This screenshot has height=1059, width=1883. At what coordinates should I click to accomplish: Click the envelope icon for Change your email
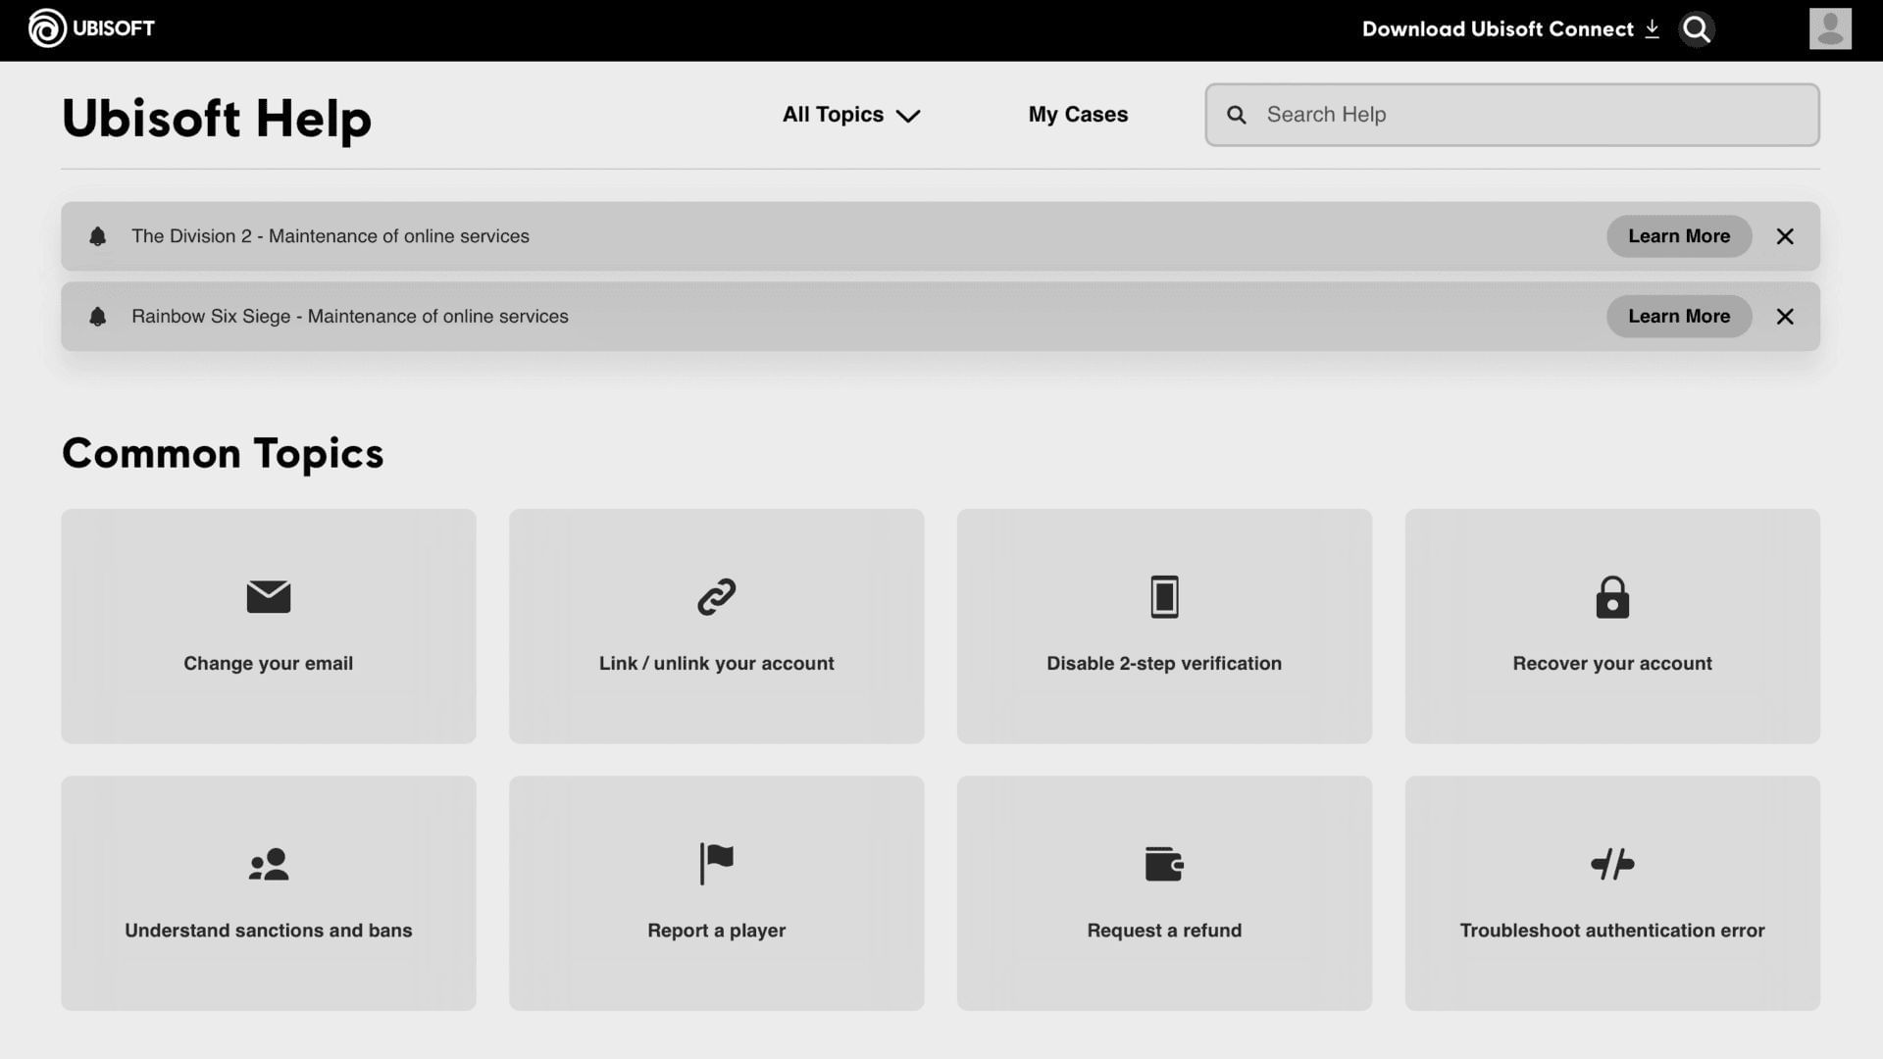tap(268, 596)
